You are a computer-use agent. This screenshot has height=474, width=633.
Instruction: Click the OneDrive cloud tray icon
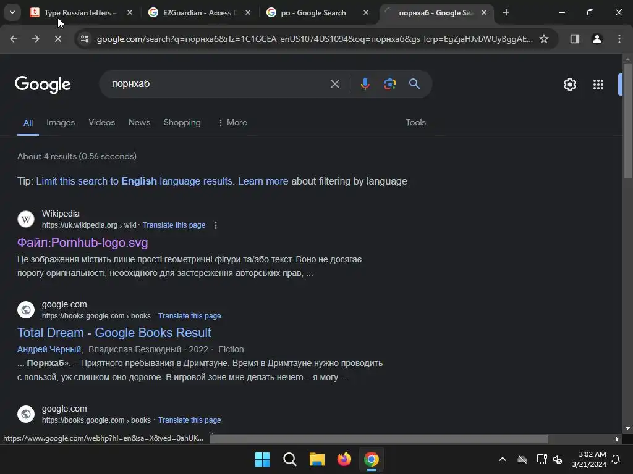click(x=522, y=459)
